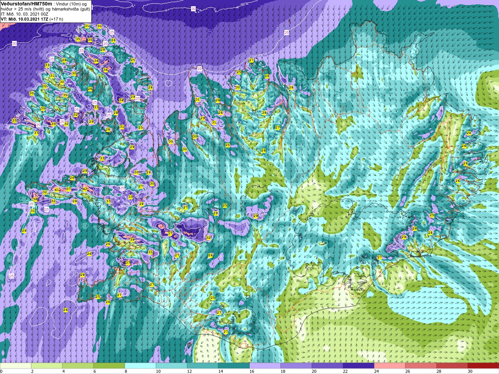The width and height of the screenshot is (499, 374).
Task: Click the 'IT: Mið. 10. 03. 2021 00Z' line
Action: [x=25, y=14]
